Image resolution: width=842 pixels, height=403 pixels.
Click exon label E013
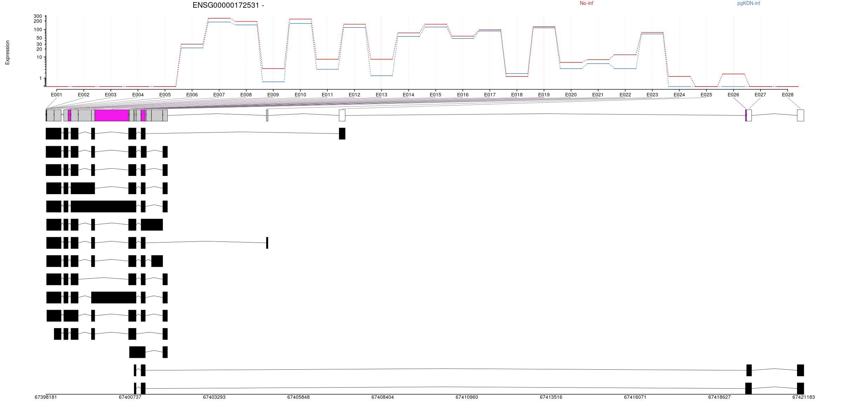[x=381, y=95]
